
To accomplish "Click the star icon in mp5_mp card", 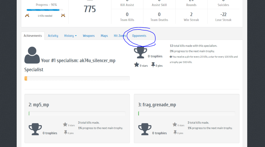I will point(65,124).
